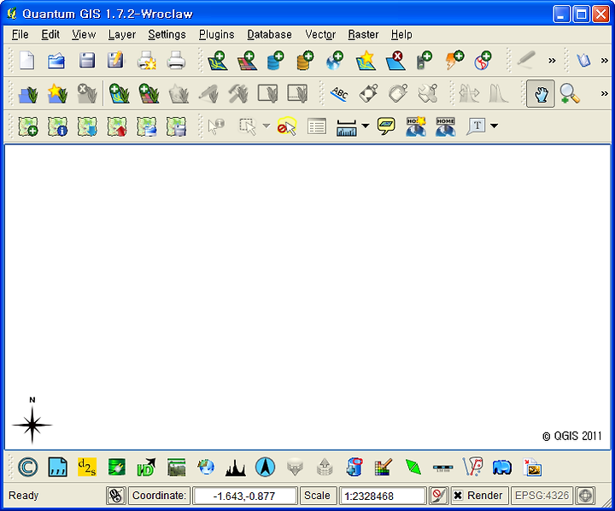This screenshot has height=511, width=615.
Task: Save the project with floppy disk icon
Action: (x=86, y=61)
